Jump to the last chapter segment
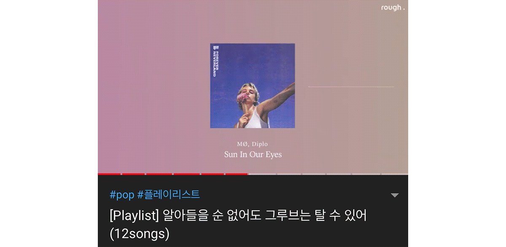This screenshot has height=247, width=506. click(x=395, y=174)
